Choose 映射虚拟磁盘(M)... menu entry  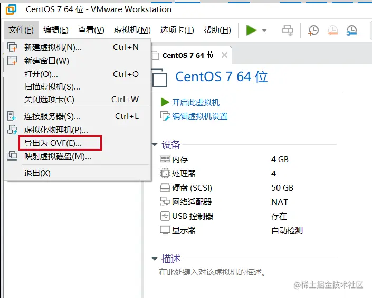78,156
